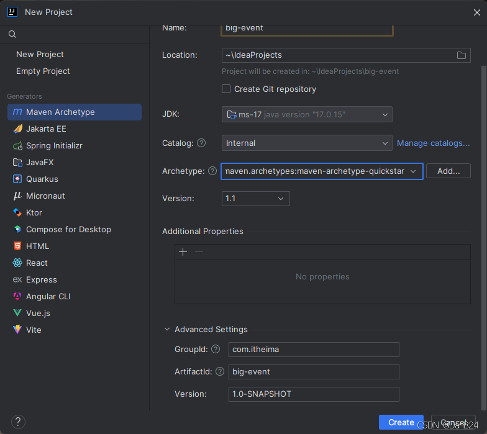487x434 pixels.
Task: Enable Create Git repository checkbox
Action: pyautogui.click(x=226, y=89)
